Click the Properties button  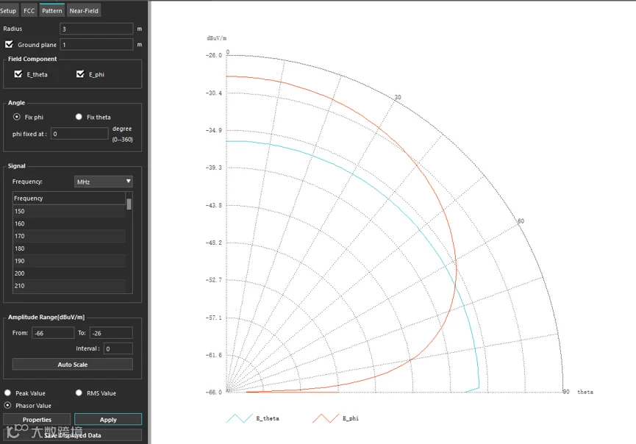pos(37,420)
